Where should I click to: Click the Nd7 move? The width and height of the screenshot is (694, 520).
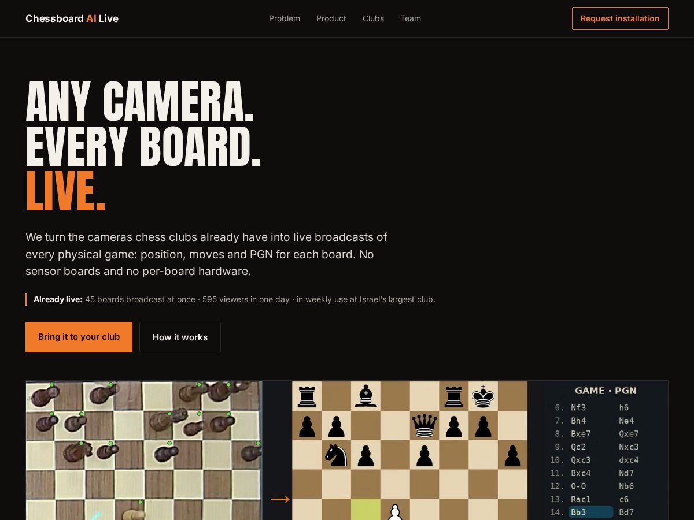coord(626,473)
